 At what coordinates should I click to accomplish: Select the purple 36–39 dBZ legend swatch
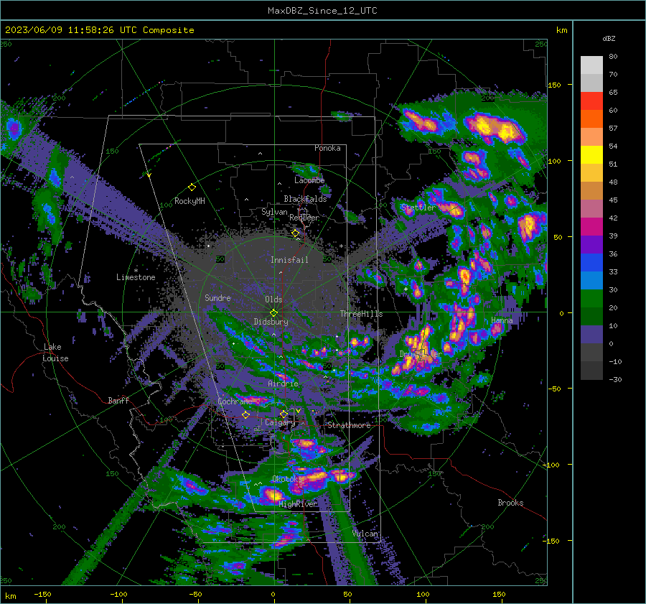point(591,244)
